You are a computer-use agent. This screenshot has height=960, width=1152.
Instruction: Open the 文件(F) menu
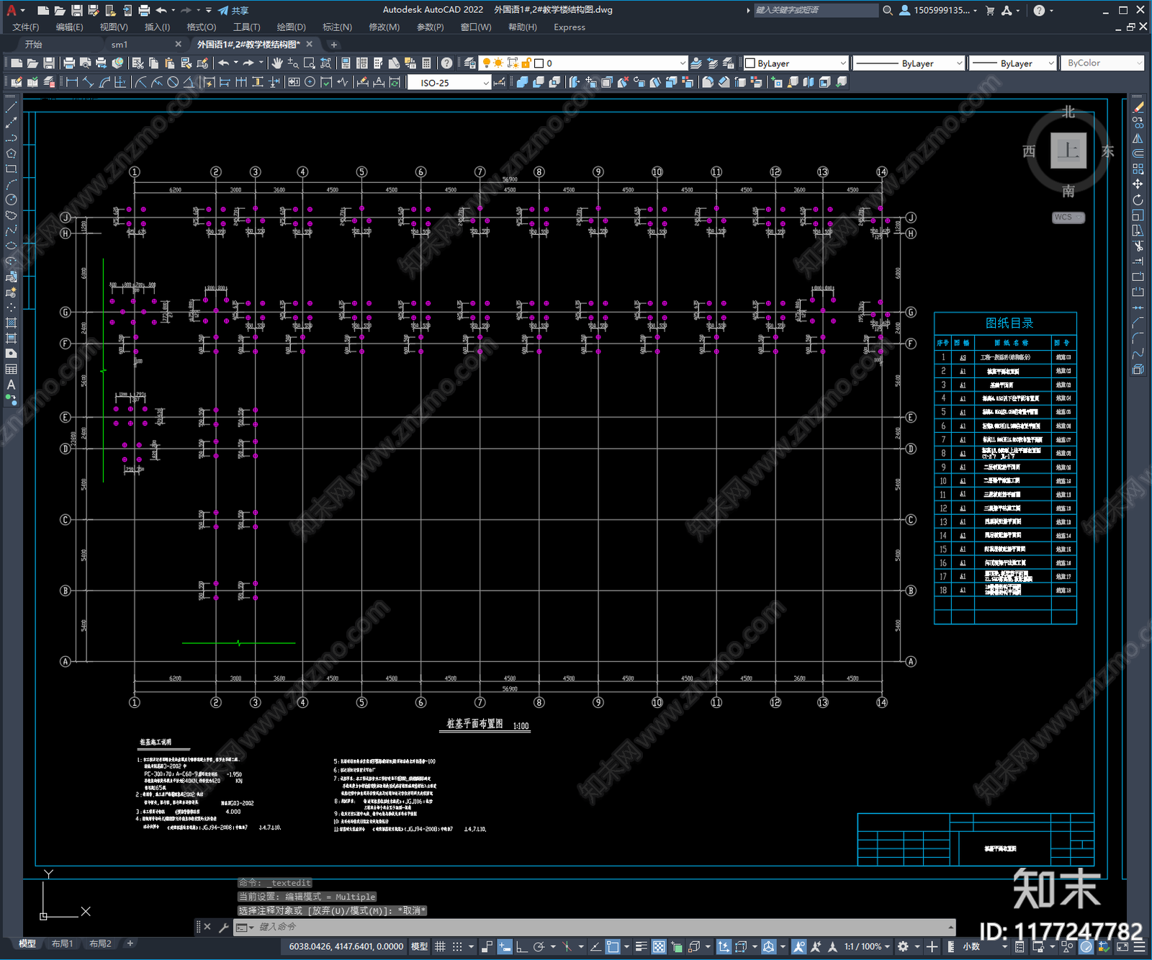click(25, 27)
